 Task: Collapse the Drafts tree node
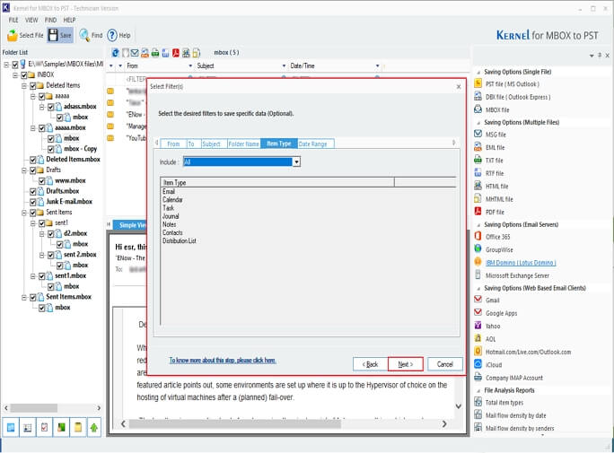coord(24,170)
